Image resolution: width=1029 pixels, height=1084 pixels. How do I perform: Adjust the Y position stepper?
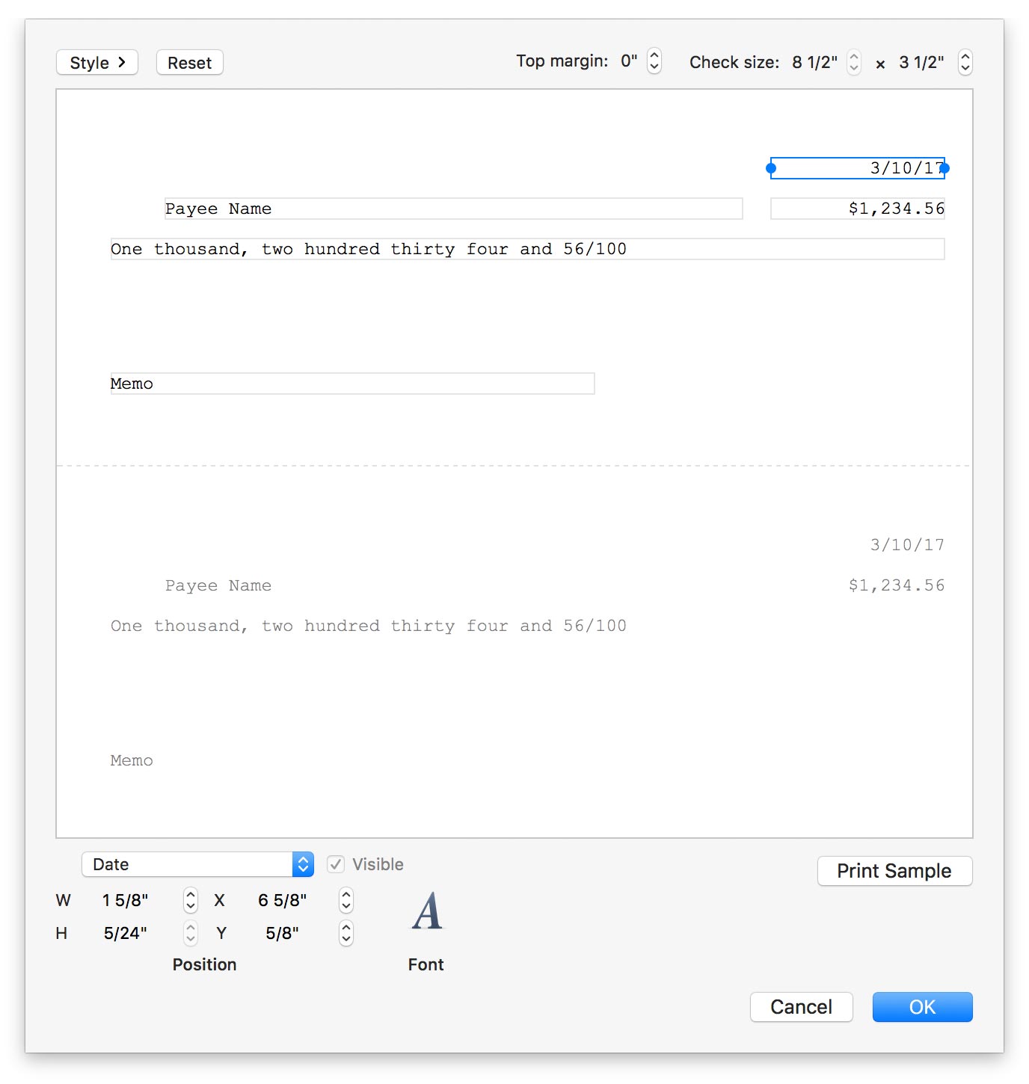pyautogui.click(x=345, y=933)
